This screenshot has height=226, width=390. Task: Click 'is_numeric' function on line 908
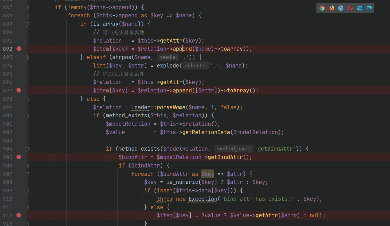(182, 182)
